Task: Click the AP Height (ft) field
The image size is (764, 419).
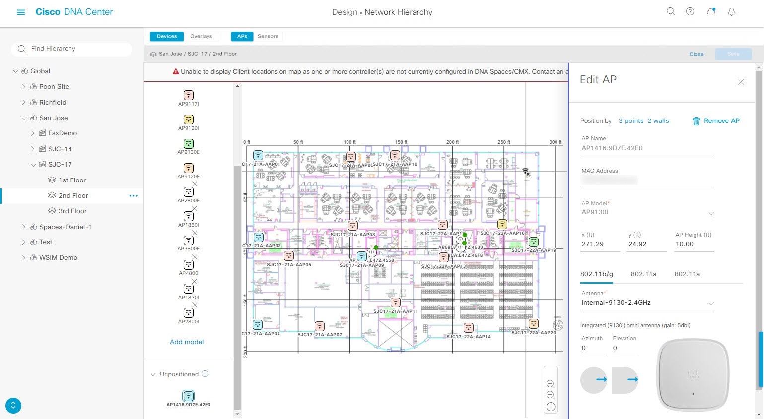Action: (695, 244)
